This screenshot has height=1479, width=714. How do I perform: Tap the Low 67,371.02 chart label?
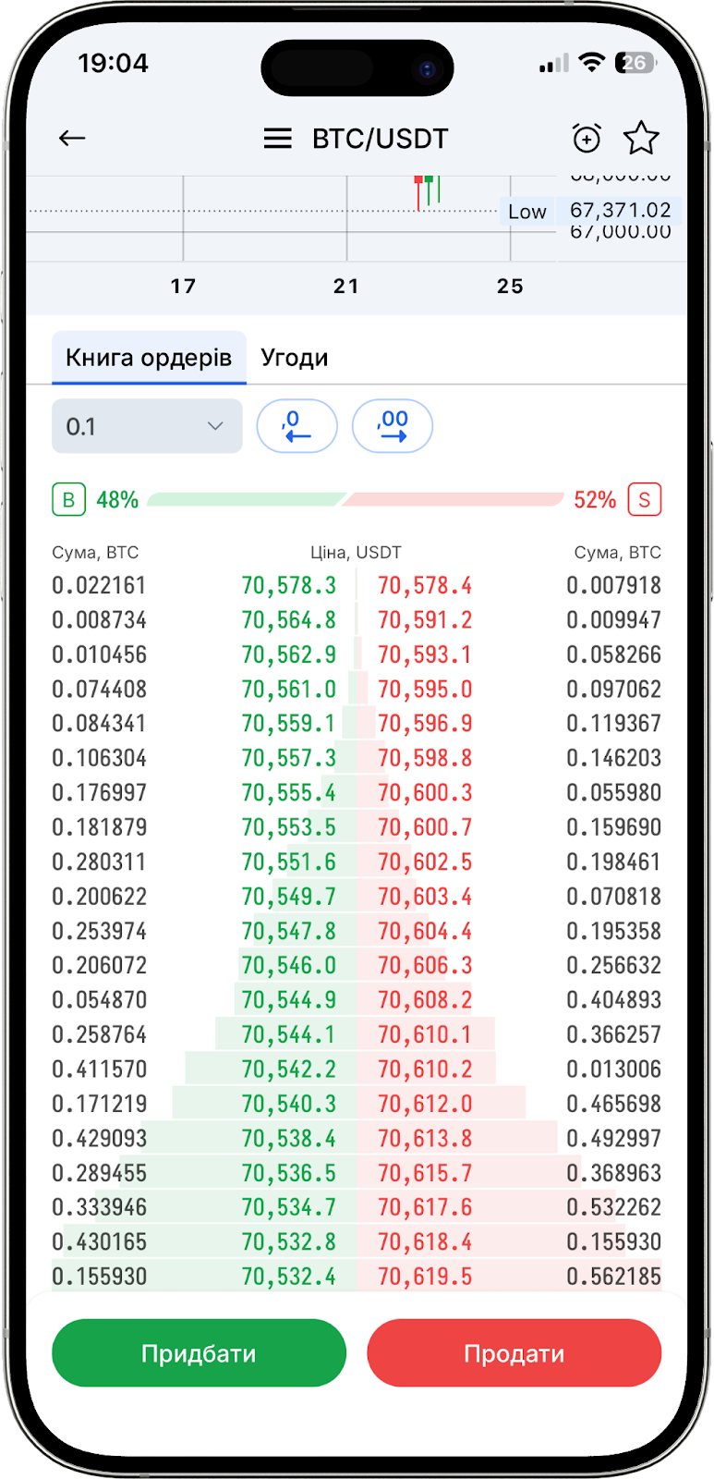(x=591, y=211)
